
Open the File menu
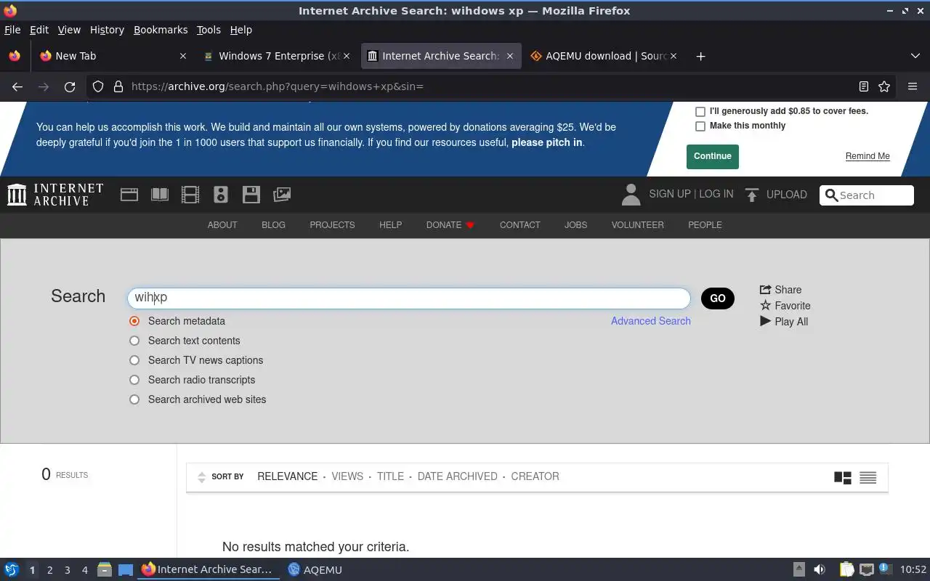coord(12,30)
